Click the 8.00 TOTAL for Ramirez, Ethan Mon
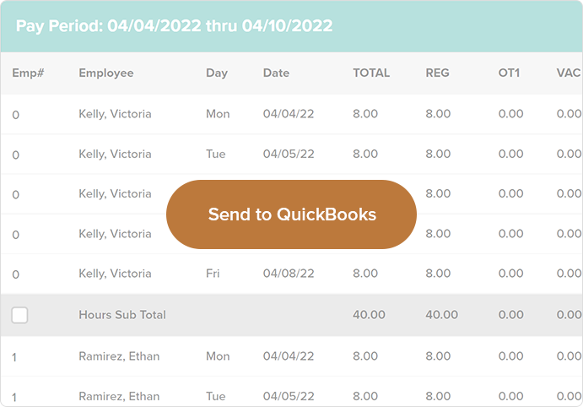This screenshot has width=583, height=407. 365,356
